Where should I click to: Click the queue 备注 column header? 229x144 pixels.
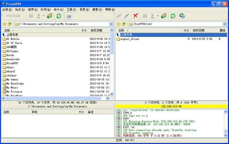100,112
